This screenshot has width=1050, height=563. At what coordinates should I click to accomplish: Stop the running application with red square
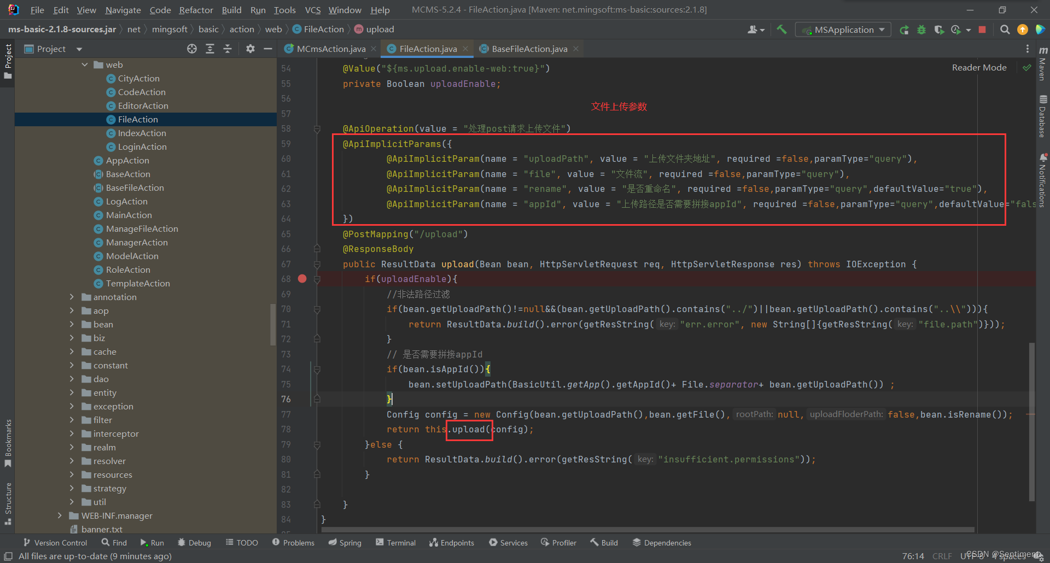point(983,30)
